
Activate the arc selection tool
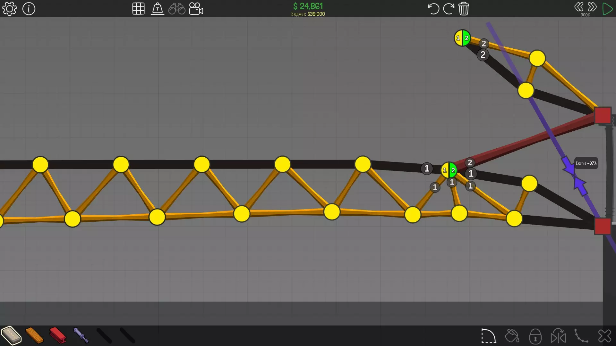click(x=488, y=336)
